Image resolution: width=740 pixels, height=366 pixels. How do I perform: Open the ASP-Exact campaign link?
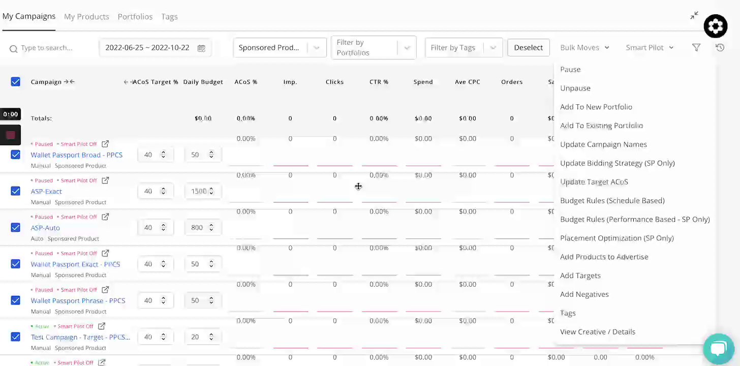tap(46, 191)
